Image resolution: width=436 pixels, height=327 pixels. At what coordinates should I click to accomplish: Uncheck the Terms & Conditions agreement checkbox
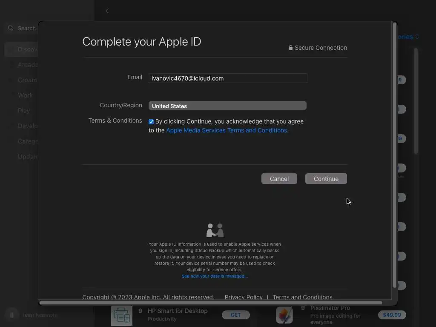[x=151, y=122]
